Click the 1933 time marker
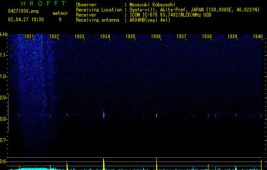This screenshot has width=267, height=170. [x=80, y=37]
